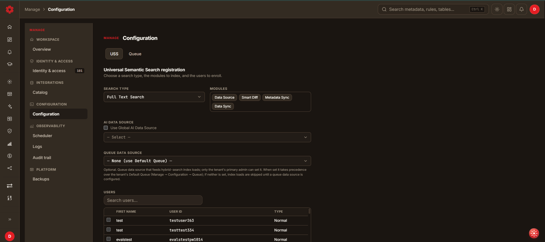The image size is (545, 242).
Task: Expand sidebar with double chevron icon
Action: [10, 219]
